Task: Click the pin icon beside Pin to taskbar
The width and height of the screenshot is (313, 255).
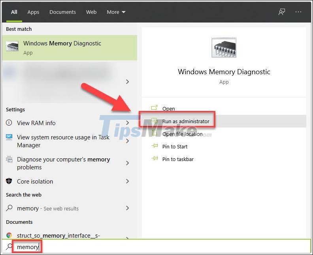Action: coord(155,159)
